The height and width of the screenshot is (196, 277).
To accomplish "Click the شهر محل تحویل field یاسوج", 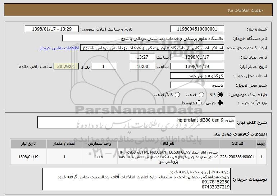I will click(x=197, y=85).
